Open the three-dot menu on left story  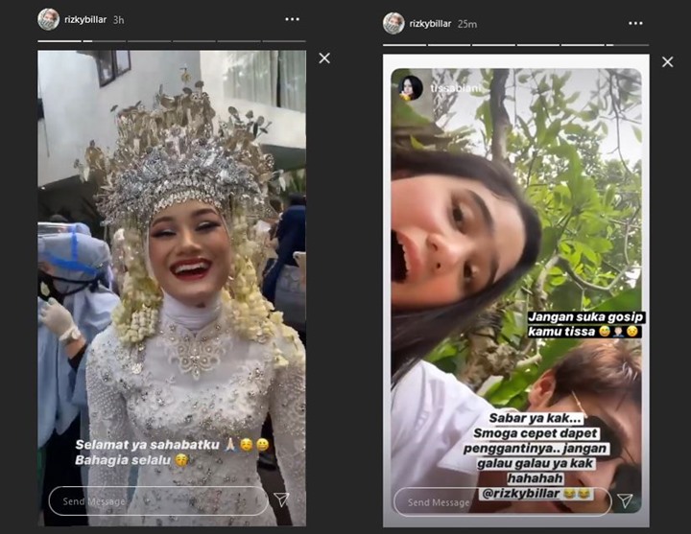[x=292, y=19]
